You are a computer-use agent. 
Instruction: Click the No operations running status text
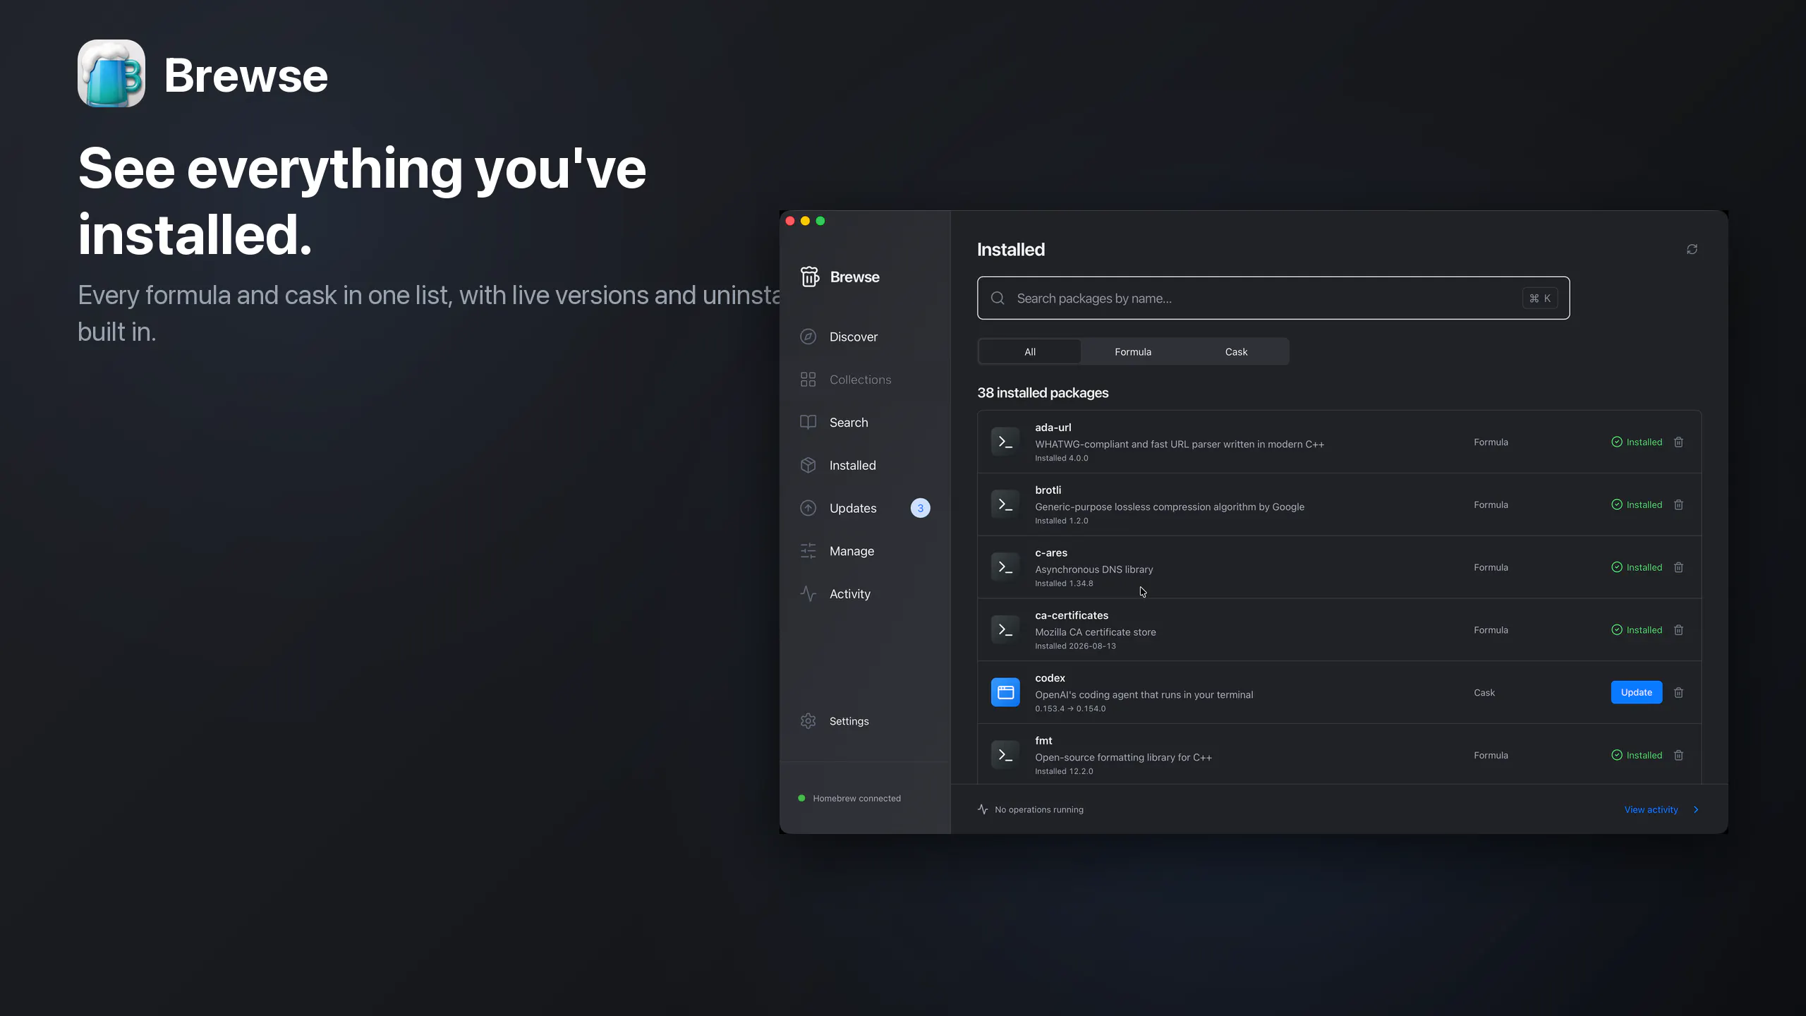[1038, 809]
